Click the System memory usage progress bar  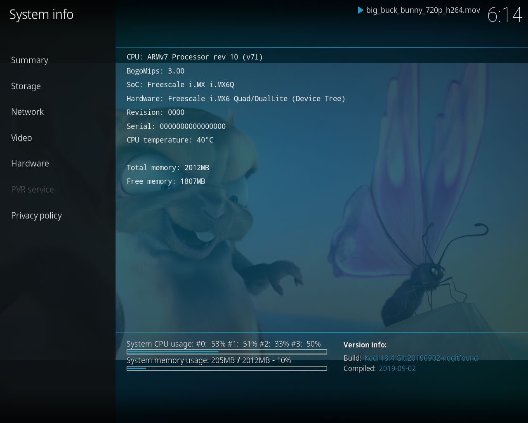click(x=226, y=368)
